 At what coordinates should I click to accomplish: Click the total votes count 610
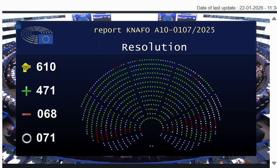tap(46, 67)
